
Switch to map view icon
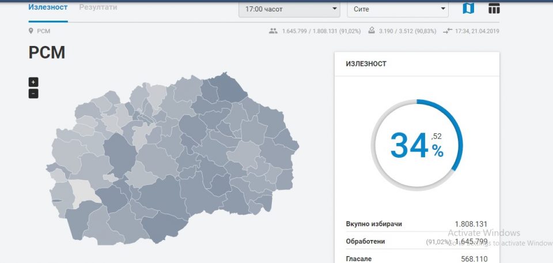tap(468, 9)
